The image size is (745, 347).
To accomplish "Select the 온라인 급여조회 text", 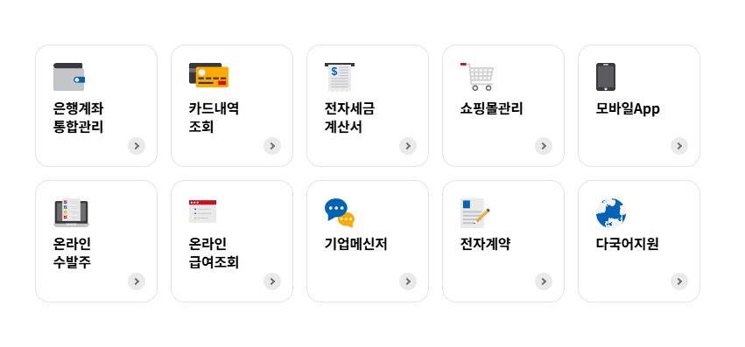I will [x=214, y=253].
